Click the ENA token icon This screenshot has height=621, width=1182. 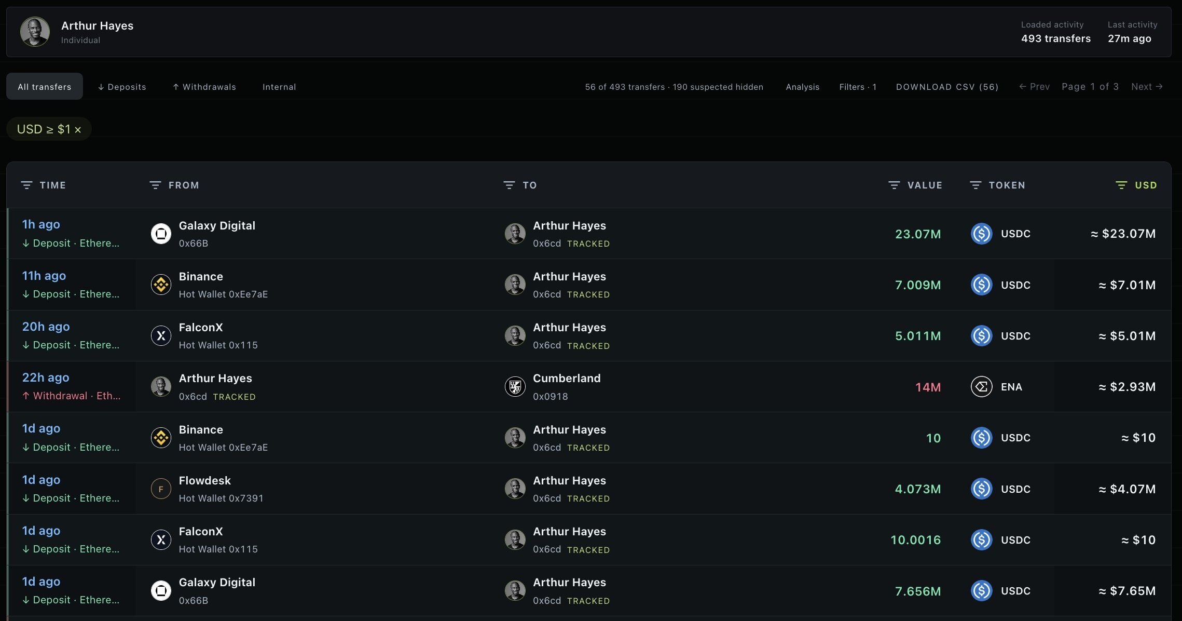pyautogui.click(x=981, y=387)
